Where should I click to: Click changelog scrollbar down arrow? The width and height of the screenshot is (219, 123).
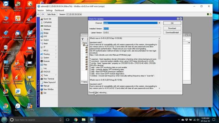(159, 88)
